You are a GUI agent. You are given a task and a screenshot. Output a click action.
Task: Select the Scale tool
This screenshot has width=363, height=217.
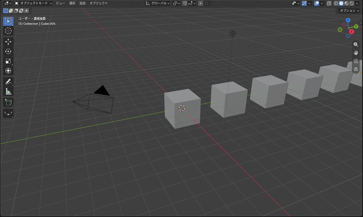(x=8, y=61)
